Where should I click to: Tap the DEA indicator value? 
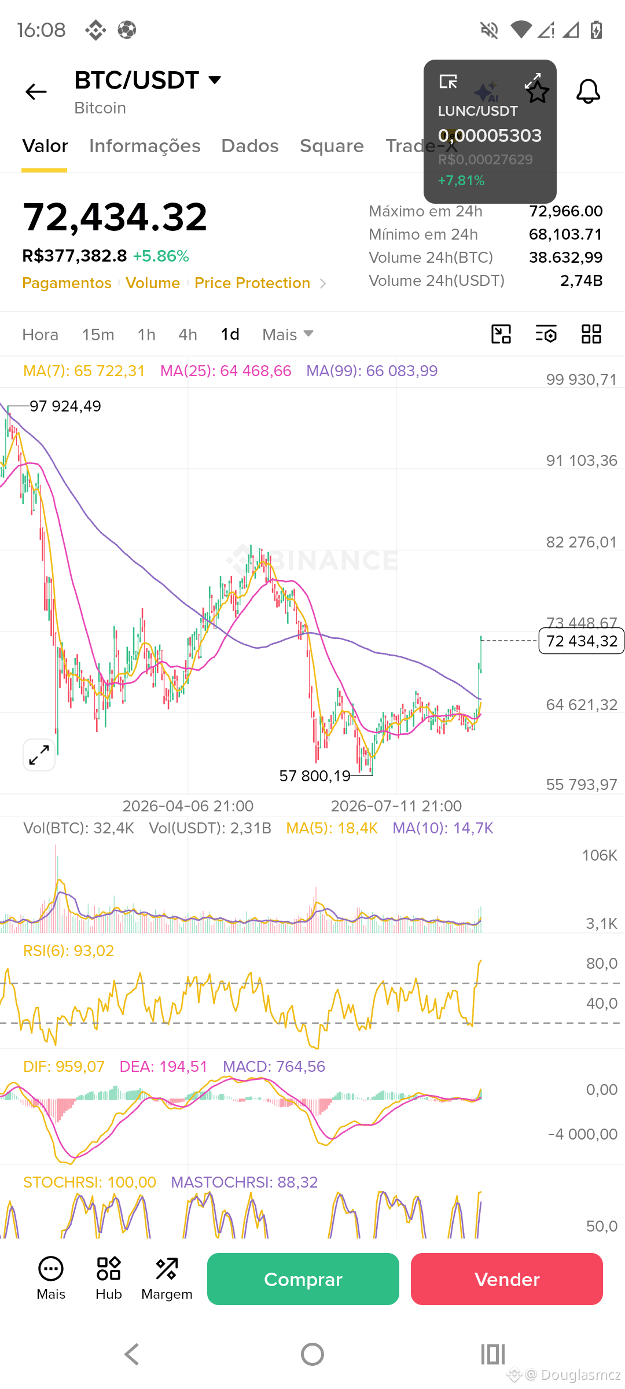point(163,1067)
